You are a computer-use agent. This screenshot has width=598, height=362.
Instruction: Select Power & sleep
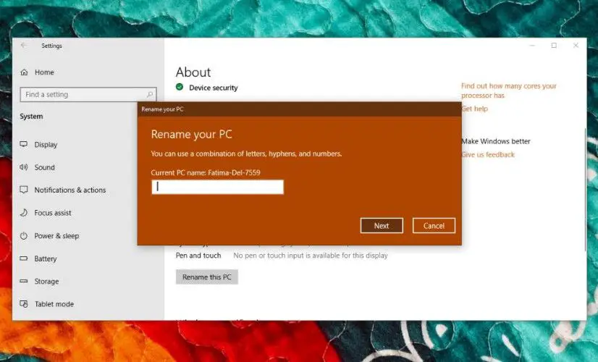pyautogui.click(x=56, y=236)
